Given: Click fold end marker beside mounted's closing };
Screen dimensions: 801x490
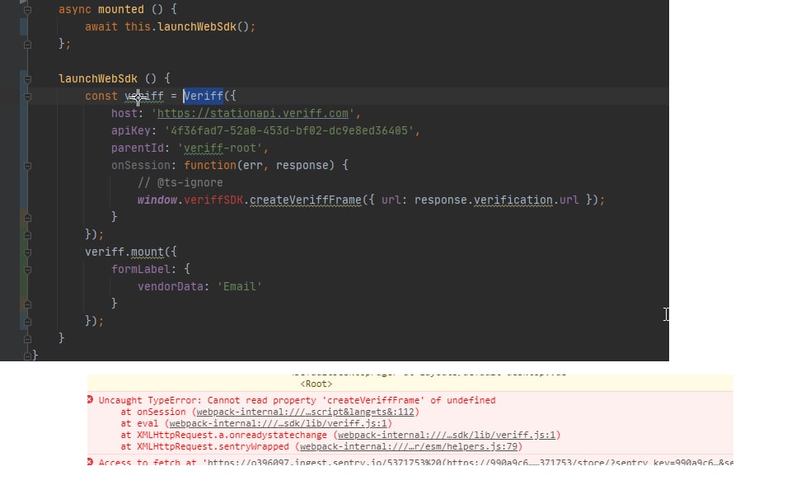Looking at the screenshot, I should pyautogui.click(x=27, y=45).
